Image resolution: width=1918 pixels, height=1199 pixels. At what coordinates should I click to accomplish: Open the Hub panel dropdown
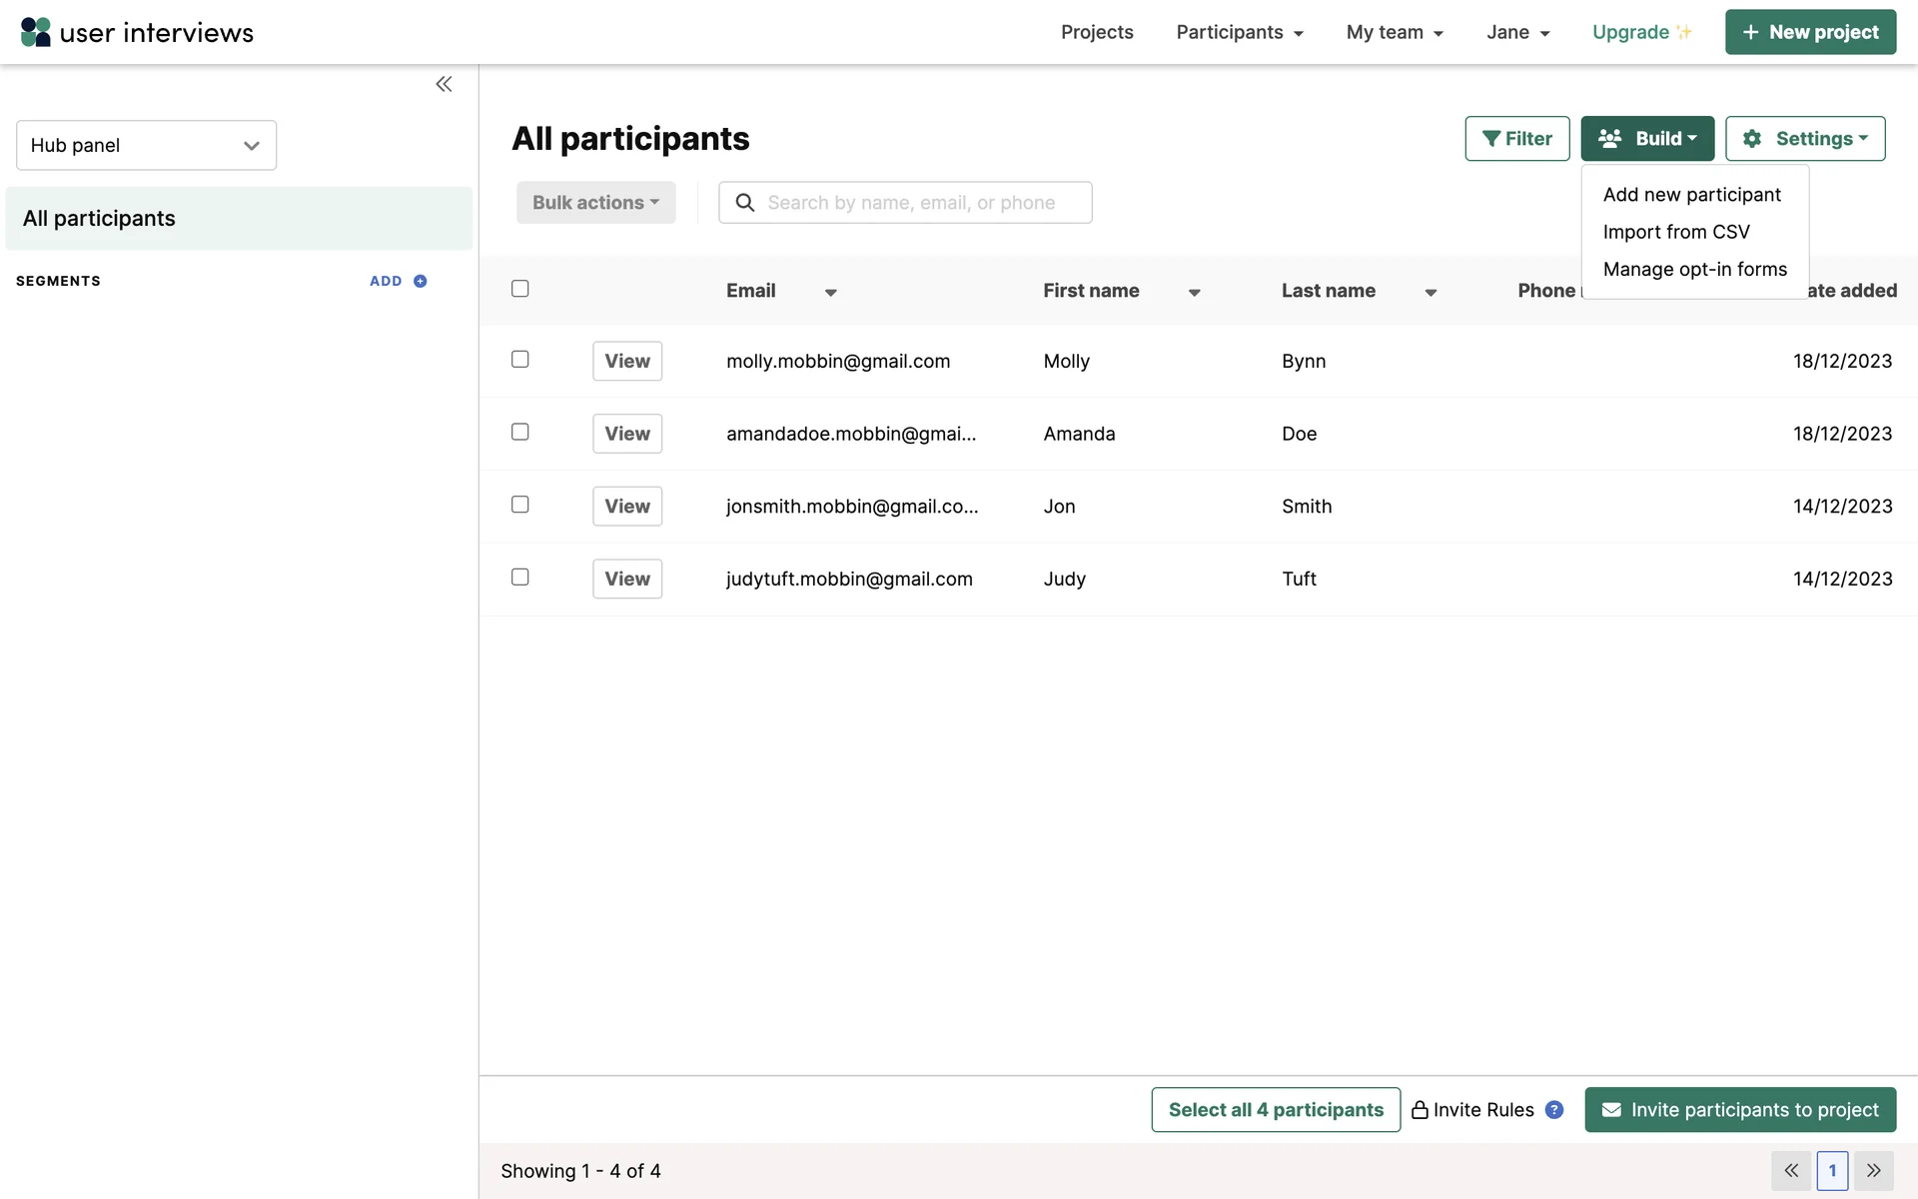point(146,146)
